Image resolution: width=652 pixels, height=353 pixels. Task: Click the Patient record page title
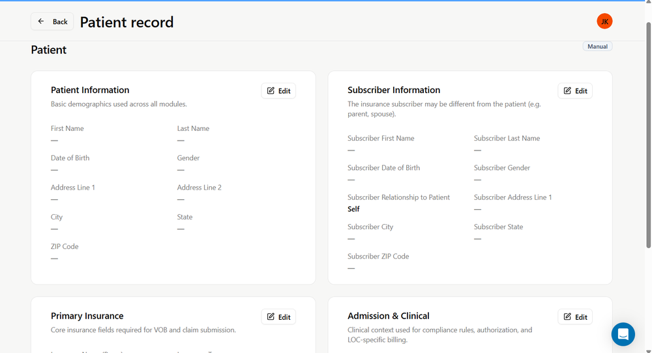[126, 22]
